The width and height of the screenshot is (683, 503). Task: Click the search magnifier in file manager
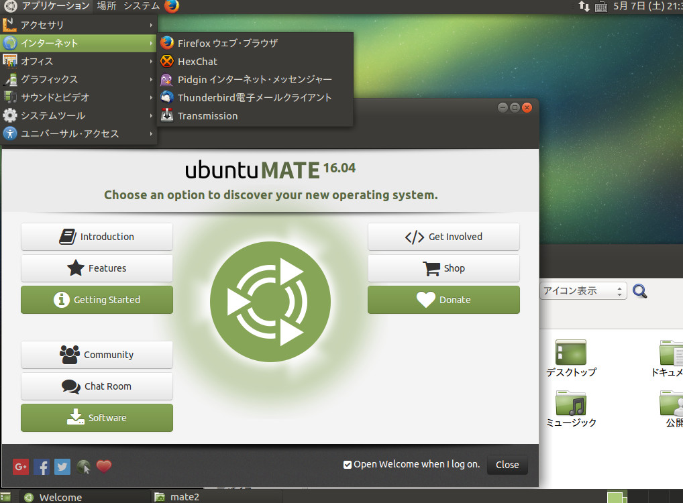point(639,291)
